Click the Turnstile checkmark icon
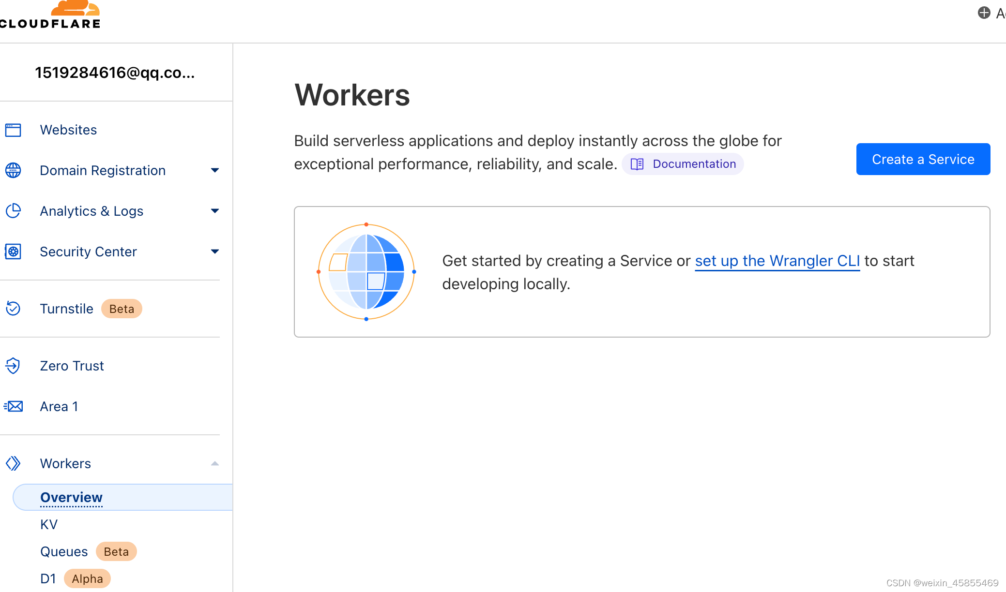This screenshot has width=1006, height=592. (13, 309)
